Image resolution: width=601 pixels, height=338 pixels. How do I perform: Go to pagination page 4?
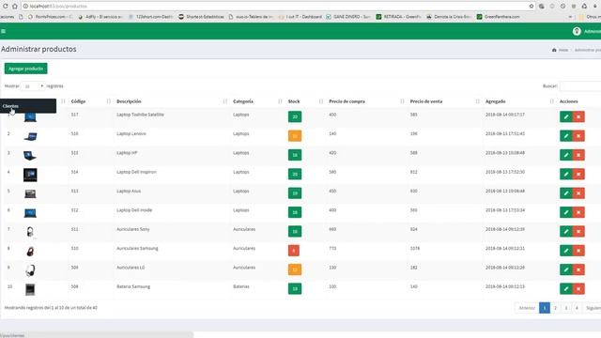pos(577,308)
